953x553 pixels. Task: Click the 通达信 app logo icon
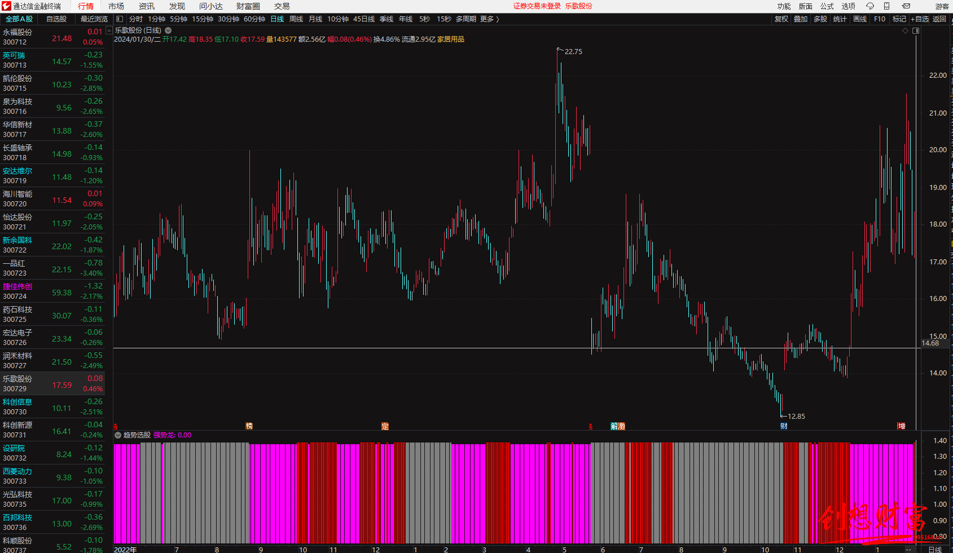6,6
